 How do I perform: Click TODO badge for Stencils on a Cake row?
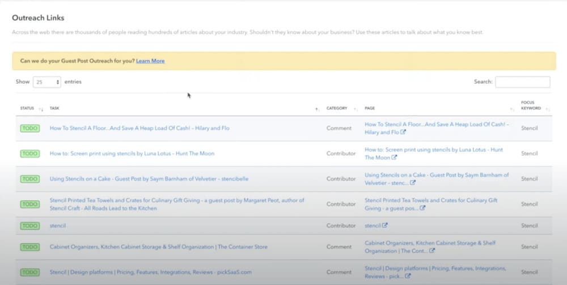click(30, 179)
